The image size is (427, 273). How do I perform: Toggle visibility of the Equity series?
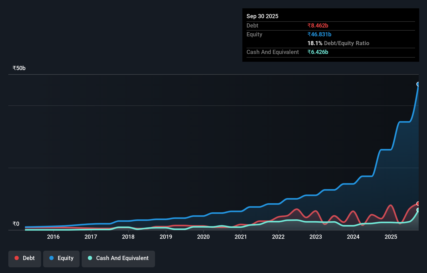coord(61,259)
